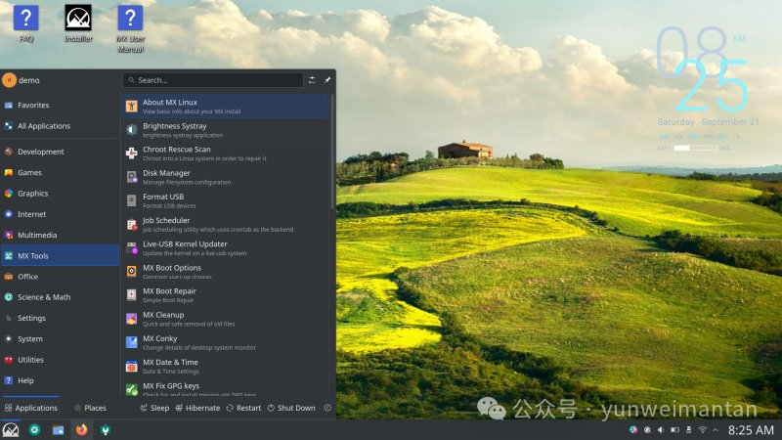Viewport: 782px width, 440px height.
Task: Open the Graphics category
Action: coord(60,194)
